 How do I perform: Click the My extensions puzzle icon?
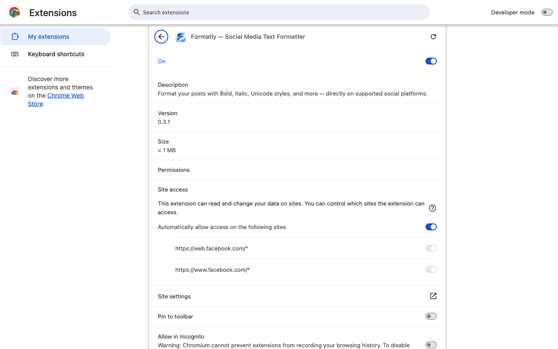[x=15, y=37]
